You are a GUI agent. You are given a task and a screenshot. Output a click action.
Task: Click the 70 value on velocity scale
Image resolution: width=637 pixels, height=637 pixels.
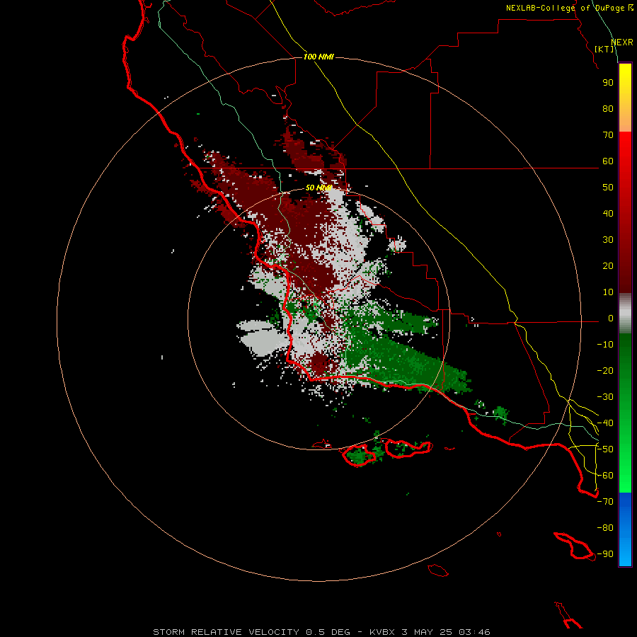click(608, 135)
